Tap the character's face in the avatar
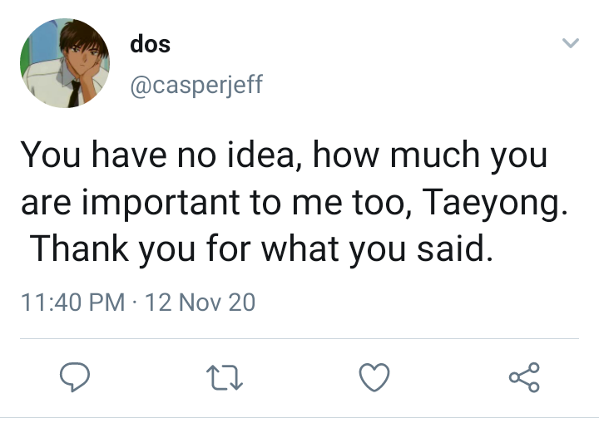 (83, 52)
